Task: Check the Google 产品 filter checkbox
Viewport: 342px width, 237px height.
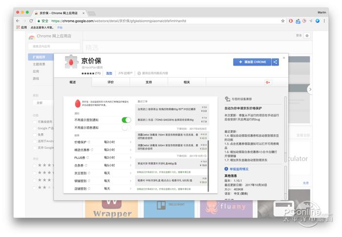Action: (35, 129)
